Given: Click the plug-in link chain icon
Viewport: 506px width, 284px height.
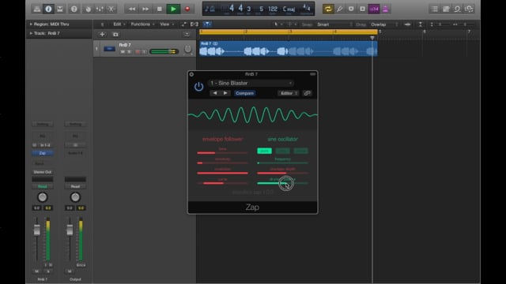Looking at the screenshot, I should pyautogui.click(x=307, y=93).
